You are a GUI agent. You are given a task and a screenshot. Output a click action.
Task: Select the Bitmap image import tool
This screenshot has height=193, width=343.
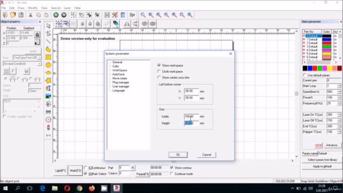(48, 96)
